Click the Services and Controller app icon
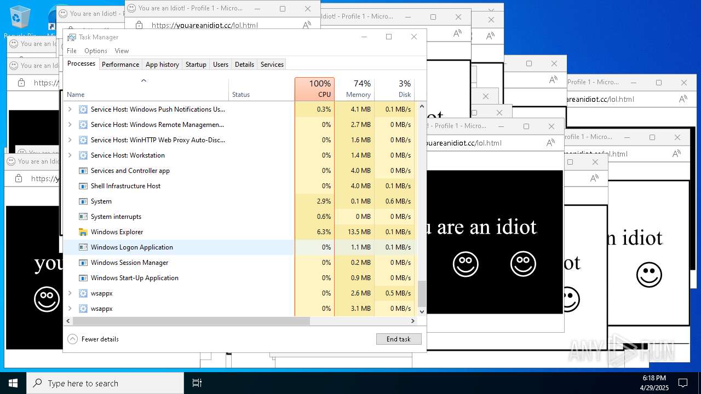This screenshot has width=701, height=394. (83, 171)
